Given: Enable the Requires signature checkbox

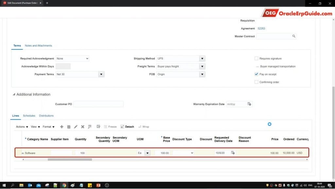Looking at the screenshot, I should (256, 59).
